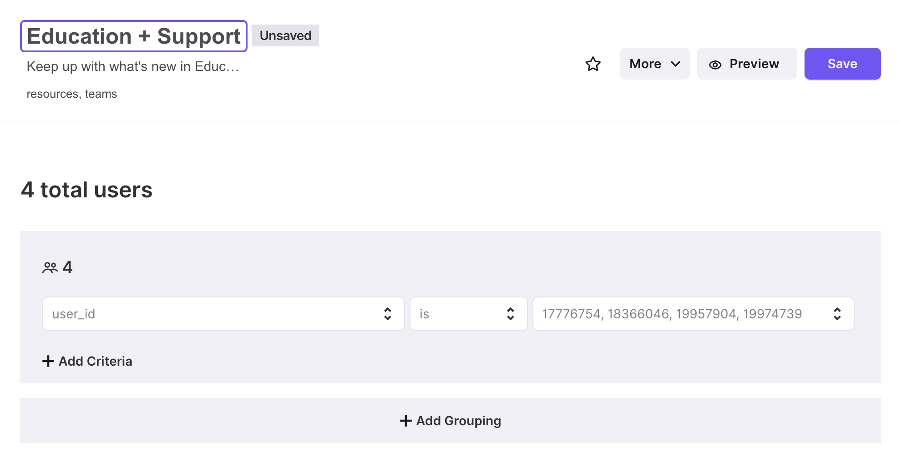This screenshot has height=463, width=901.
Task: Save the Education + Support segment
Action: (x=842, y=64)
